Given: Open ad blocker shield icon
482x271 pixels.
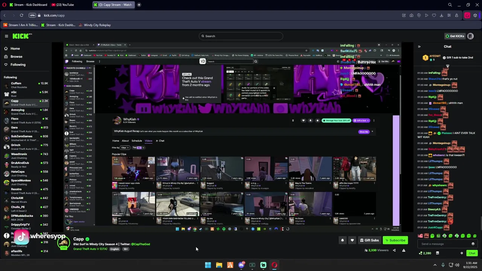Looking at the screenshot, I should [419, 15].
